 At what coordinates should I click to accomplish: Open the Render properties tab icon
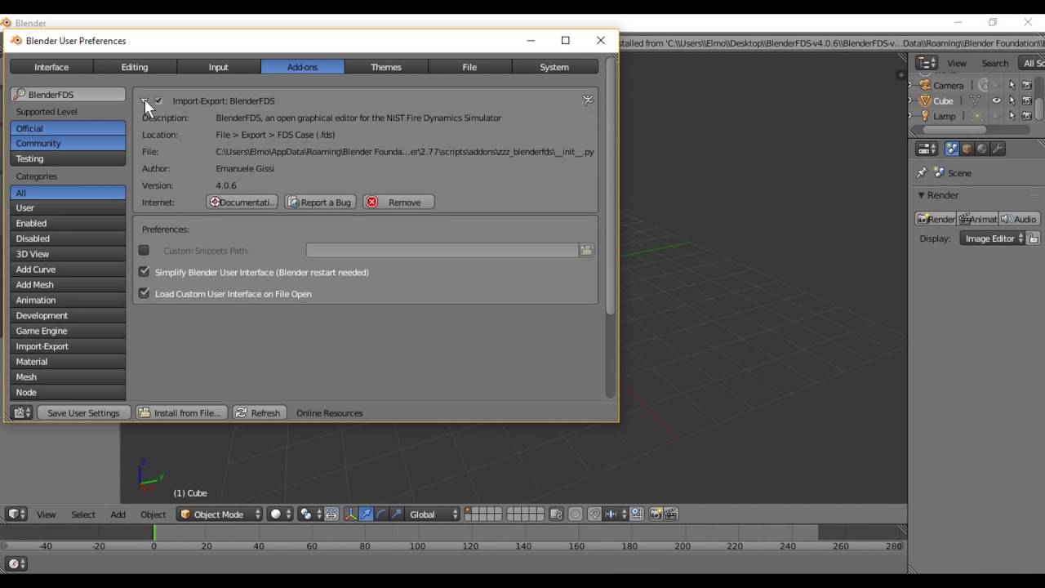pyautogui.click(x=952, y=149)
